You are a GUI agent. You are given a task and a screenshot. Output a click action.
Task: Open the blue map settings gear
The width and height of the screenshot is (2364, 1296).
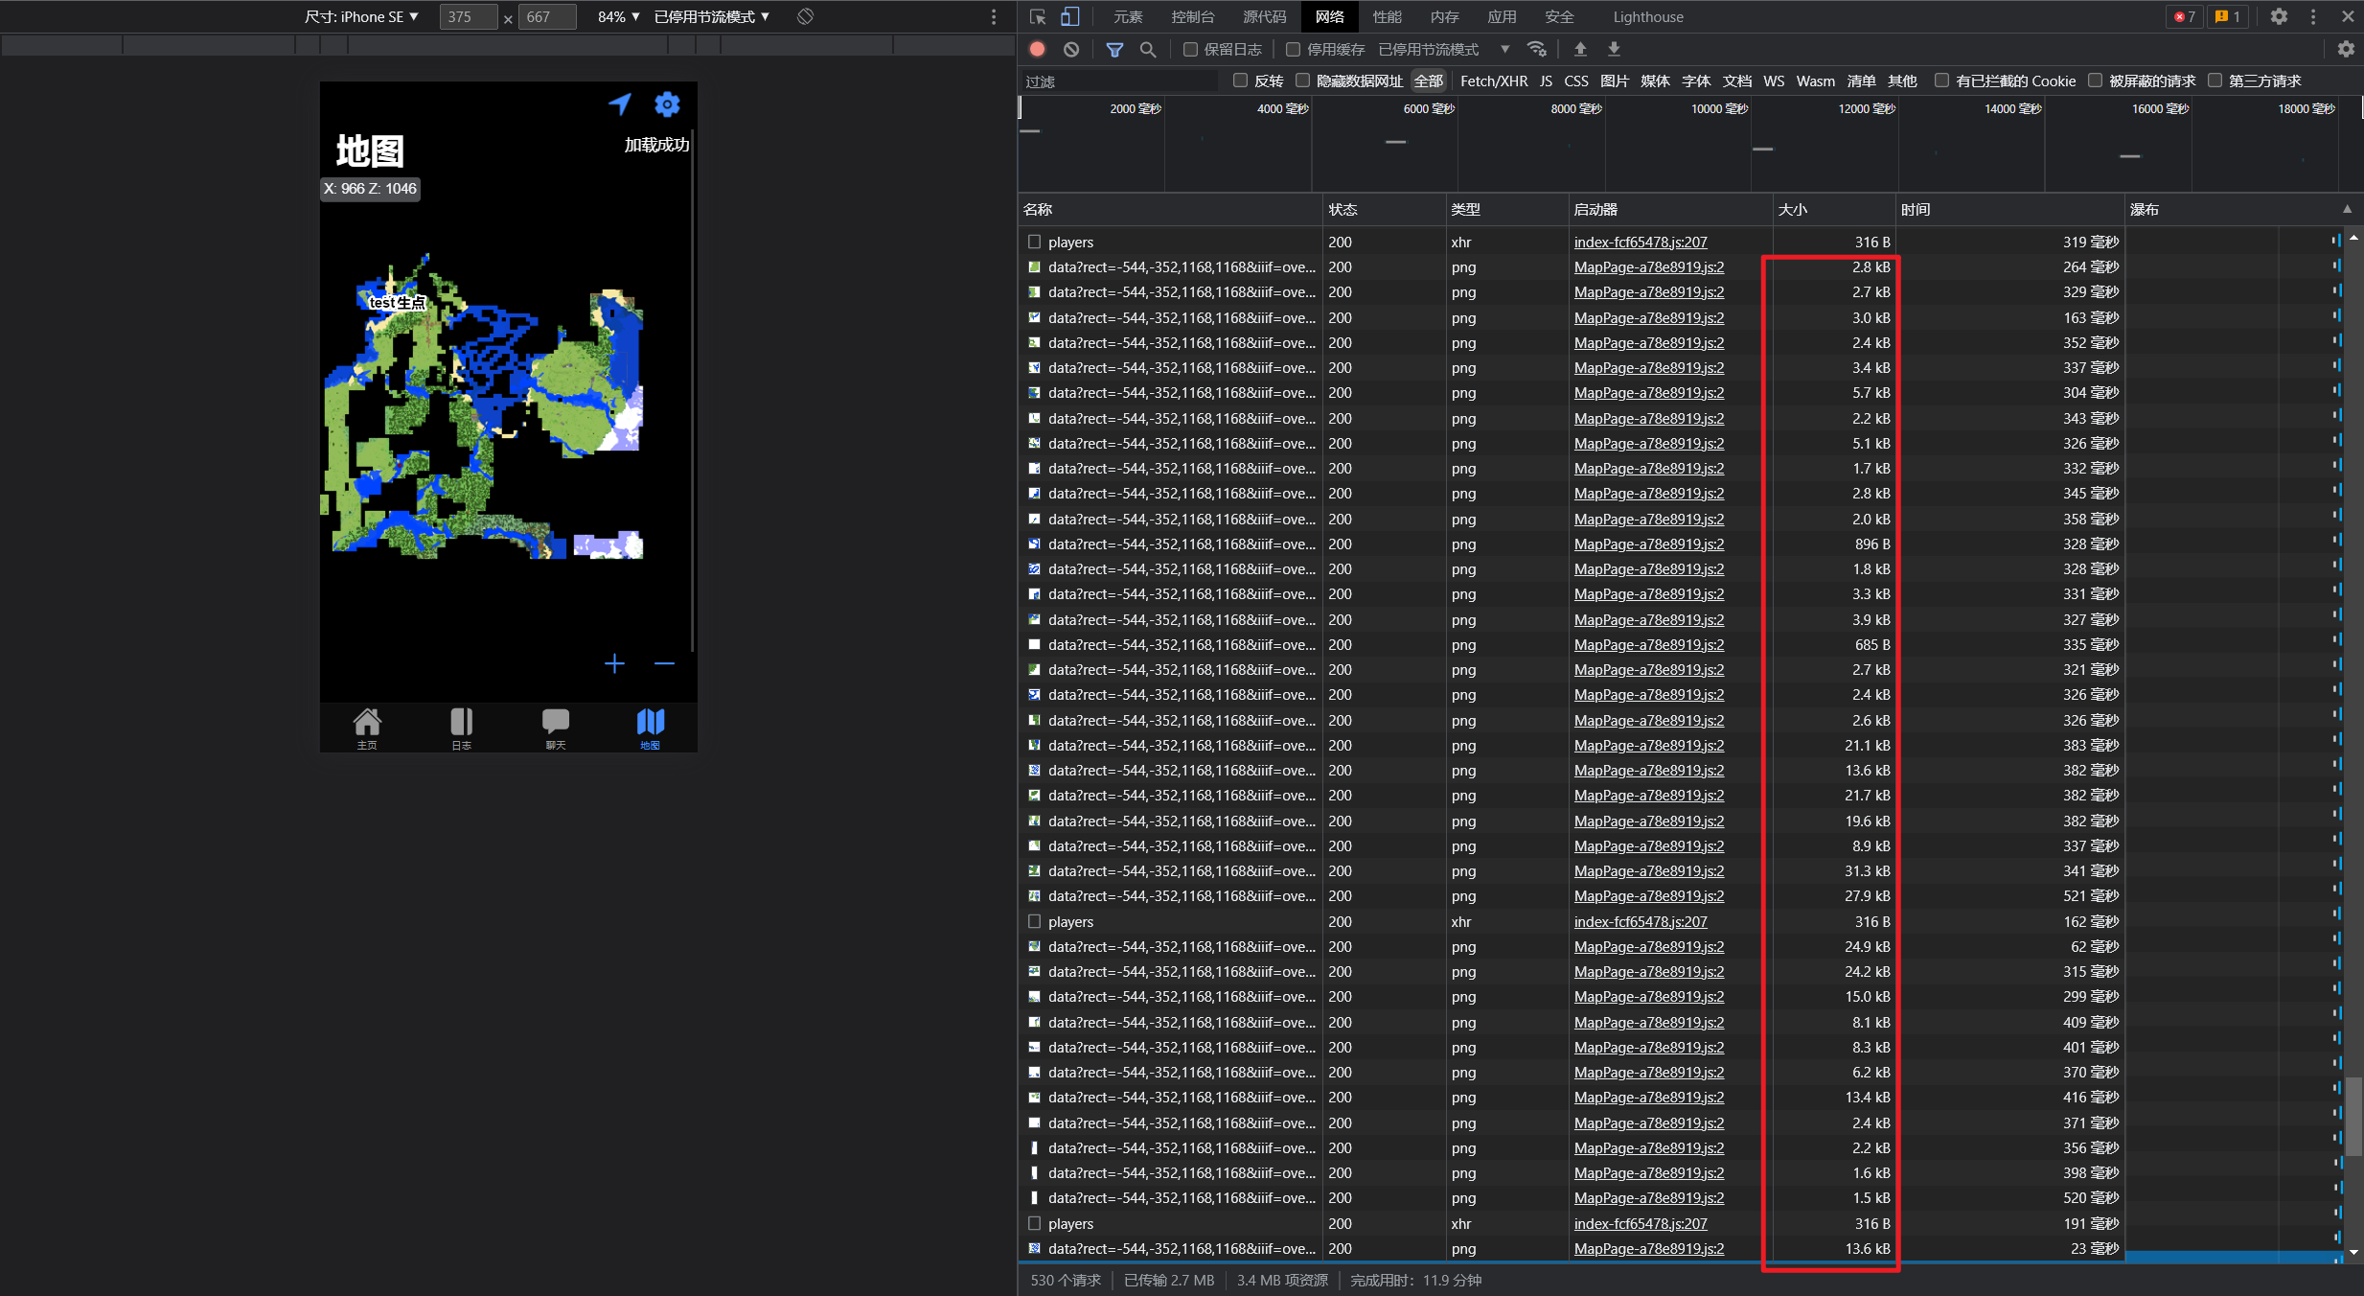(x=667, y=104)
